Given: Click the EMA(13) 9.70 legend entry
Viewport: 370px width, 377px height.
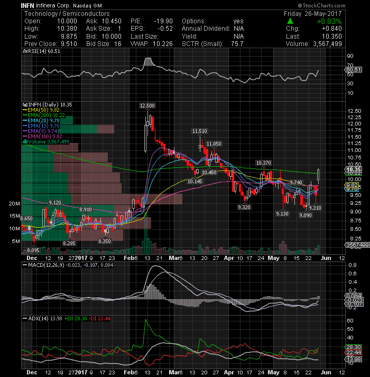Looking at the screenshot, I should click(x=43, y=126).
